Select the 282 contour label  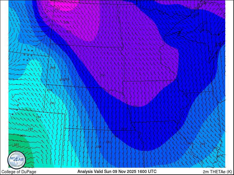pyautogui.click(x=108, y=142)
